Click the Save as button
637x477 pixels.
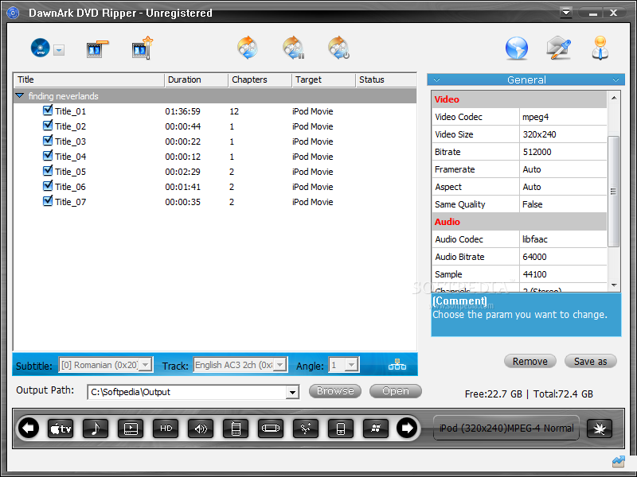[591, 362]
